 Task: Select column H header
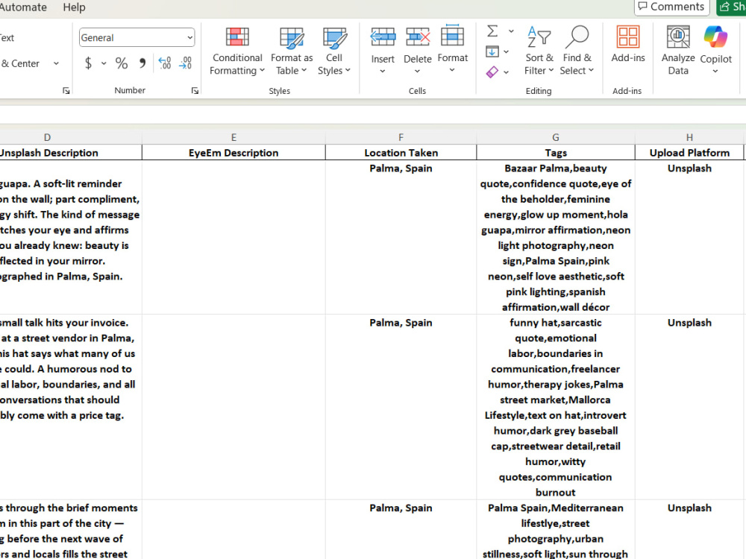pos(689,137)
